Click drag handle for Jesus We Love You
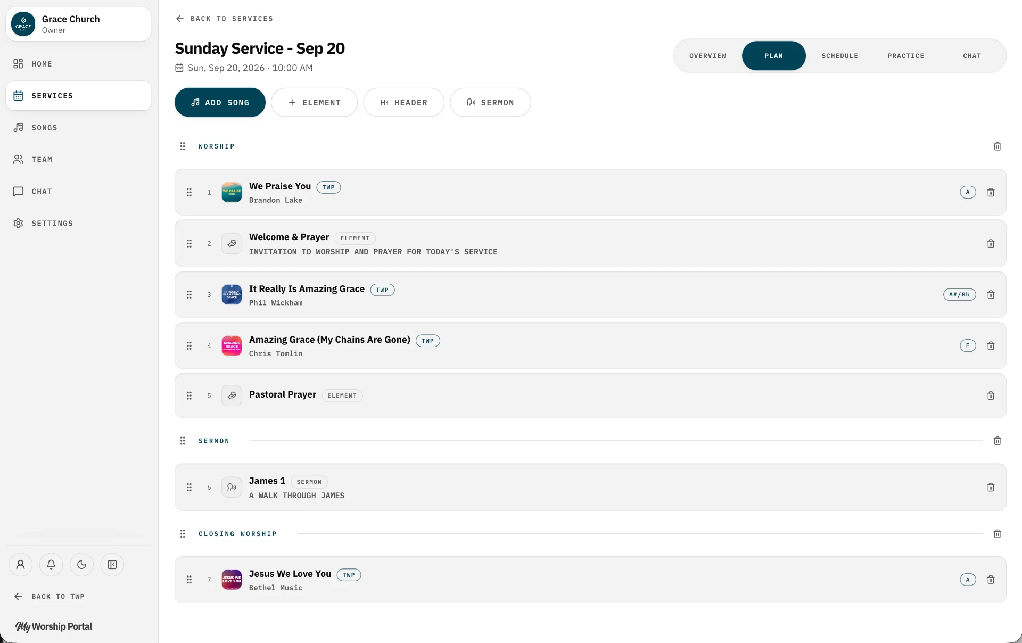 point(189,580)
